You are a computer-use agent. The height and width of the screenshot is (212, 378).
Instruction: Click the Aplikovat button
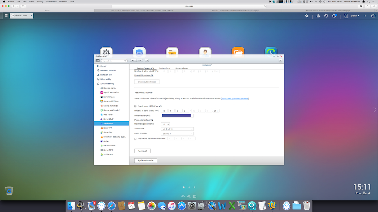point(143,151)
